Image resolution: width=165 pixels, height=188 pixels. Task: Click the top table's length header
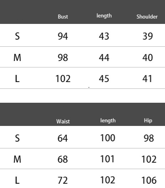(104, 16)
